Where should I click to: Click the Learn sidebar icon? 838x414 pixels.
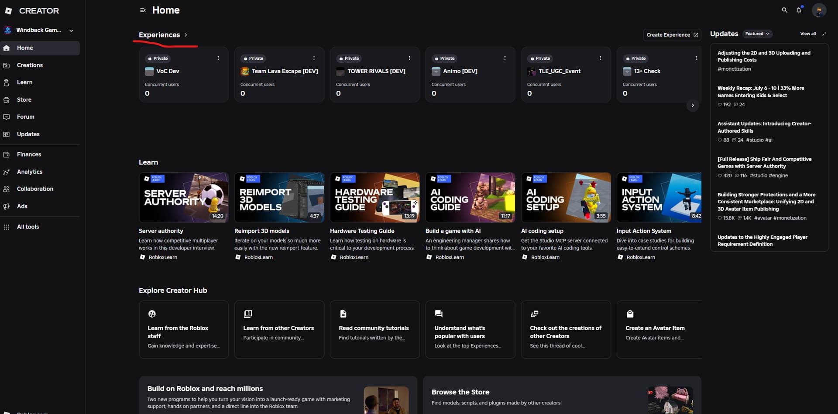[x=7, y=82]
